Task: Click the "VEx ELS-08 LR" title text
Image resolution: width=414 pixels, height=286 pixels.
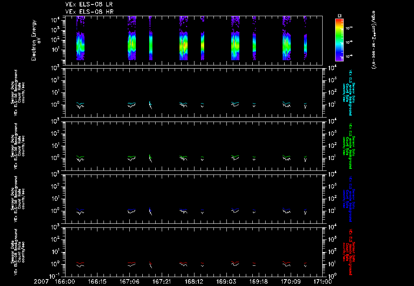Action: click(90, 4)
